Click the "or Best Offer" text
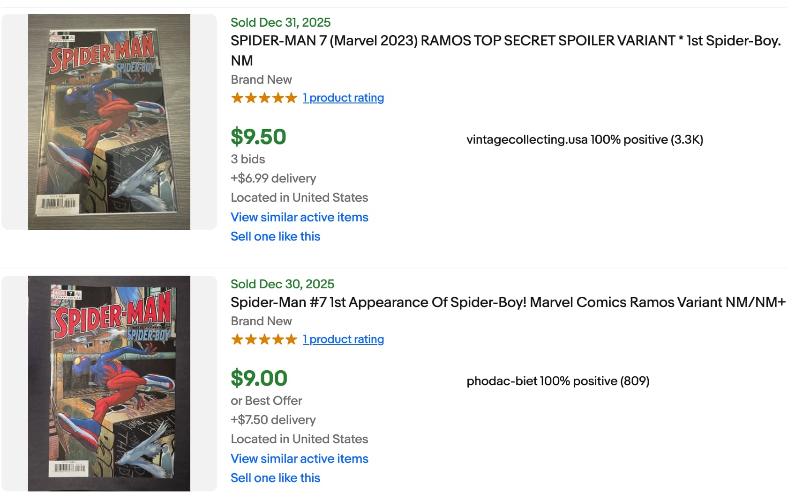Image resolution: width=795 pixels, height=498 pixels. coord(266,401)
